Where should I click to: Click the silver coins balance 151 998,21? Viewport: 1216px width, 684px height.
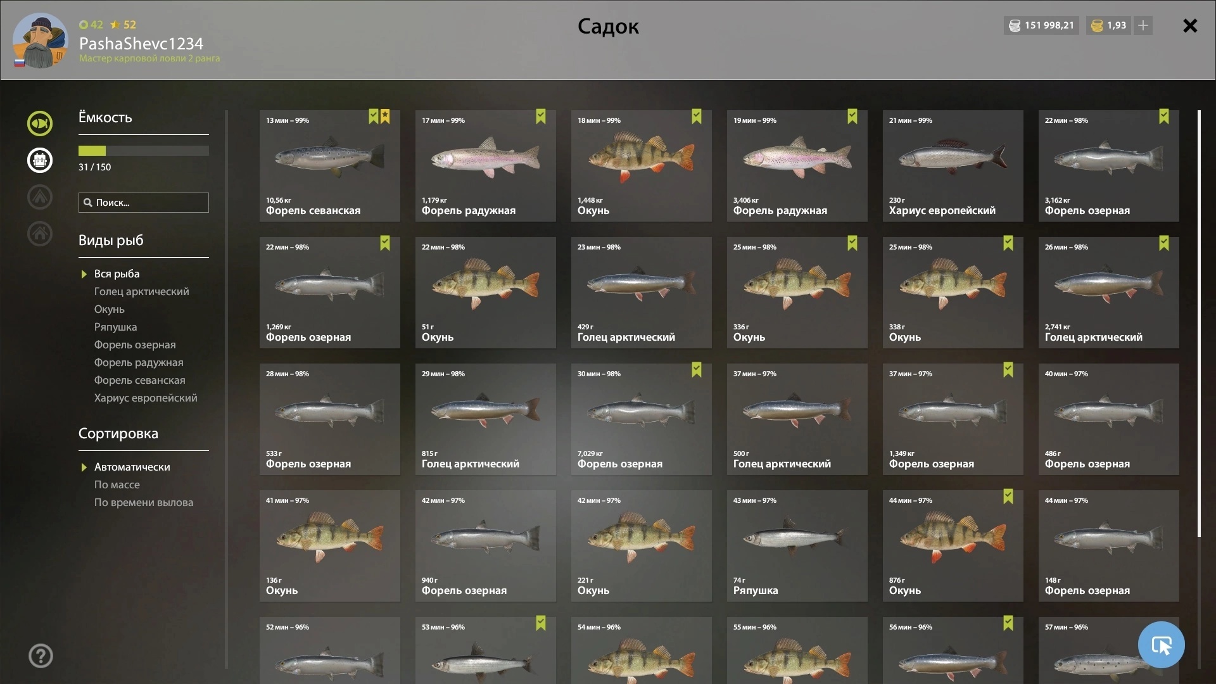tap(1041, 25)
